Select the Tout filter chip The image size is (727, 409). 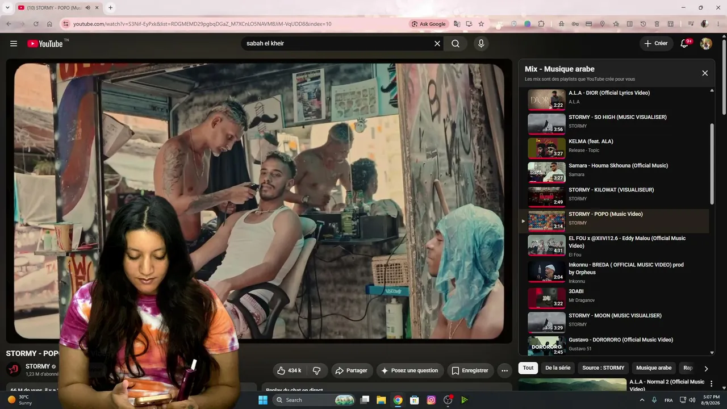click(x=528, y=368)
